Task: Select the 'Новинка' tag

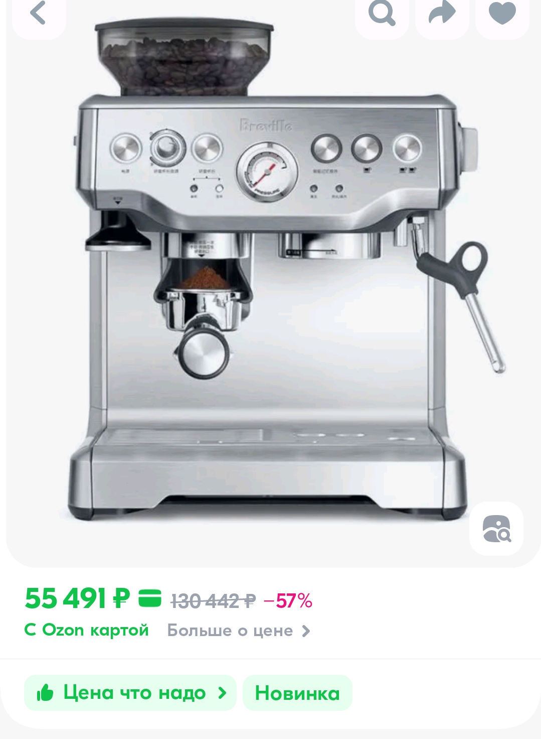Action: click(297, 693)
